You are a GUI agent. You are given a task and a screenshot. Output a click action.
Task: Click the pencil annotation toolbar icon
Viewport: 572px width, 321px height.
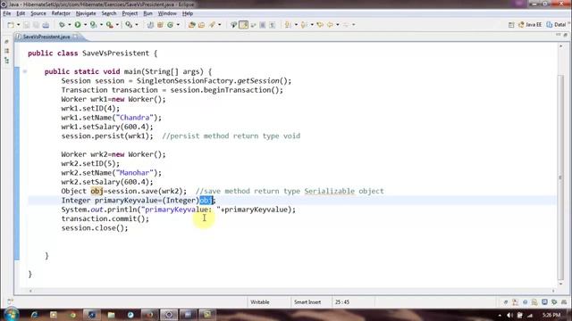click(x=212, y=25)
